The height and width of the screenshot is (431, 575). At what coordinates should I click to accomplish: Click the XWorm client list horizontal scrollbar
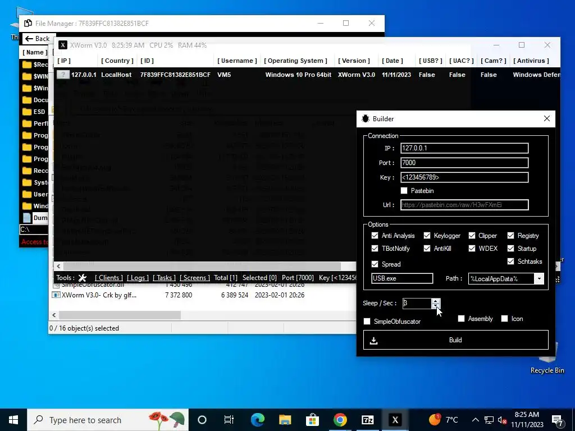point(202,265)
